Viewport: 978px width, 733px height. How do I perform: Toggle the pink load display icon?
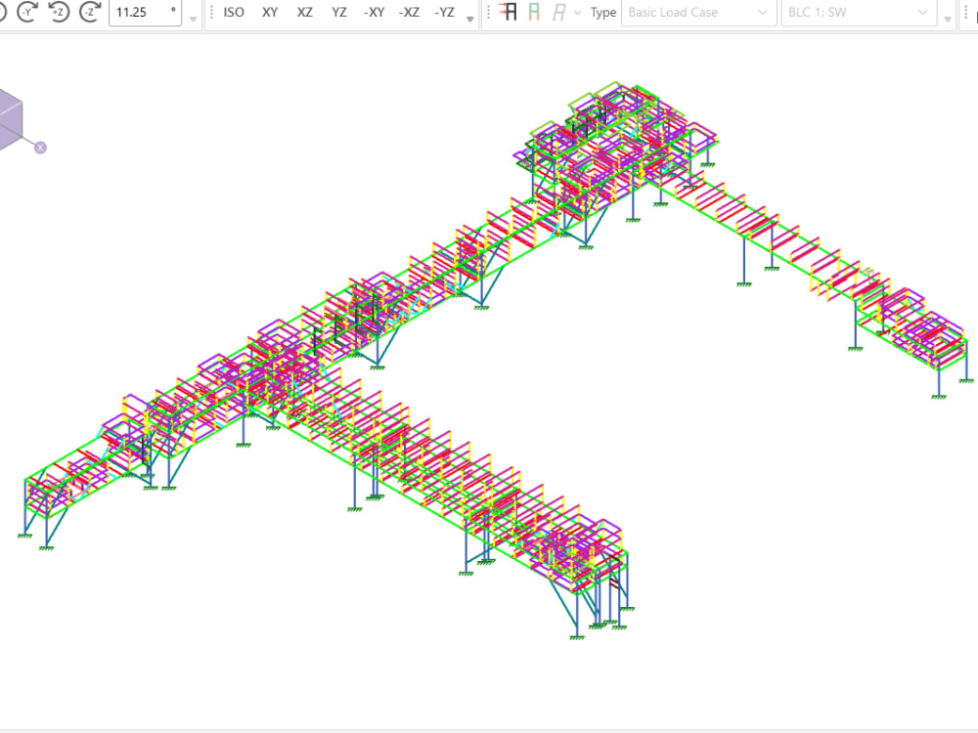(536, 12)
